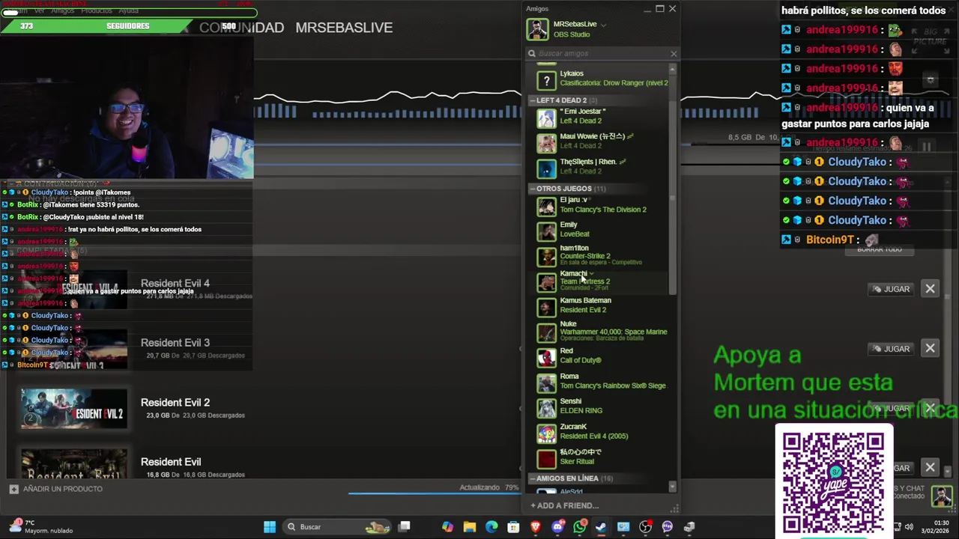Open El jaru :v friend avatar

pyautogui.click(x=547, y=206)
